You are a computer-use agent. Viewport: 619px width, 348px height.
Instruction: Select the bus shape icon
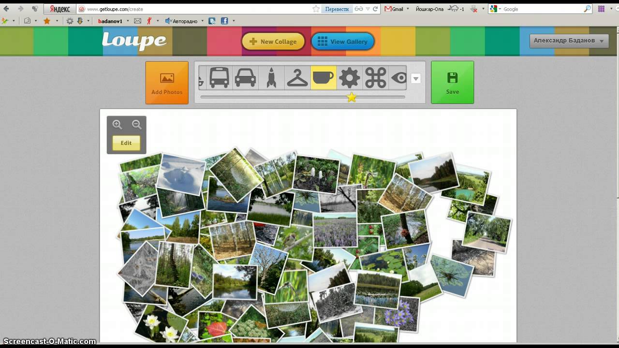coord(219,77)
